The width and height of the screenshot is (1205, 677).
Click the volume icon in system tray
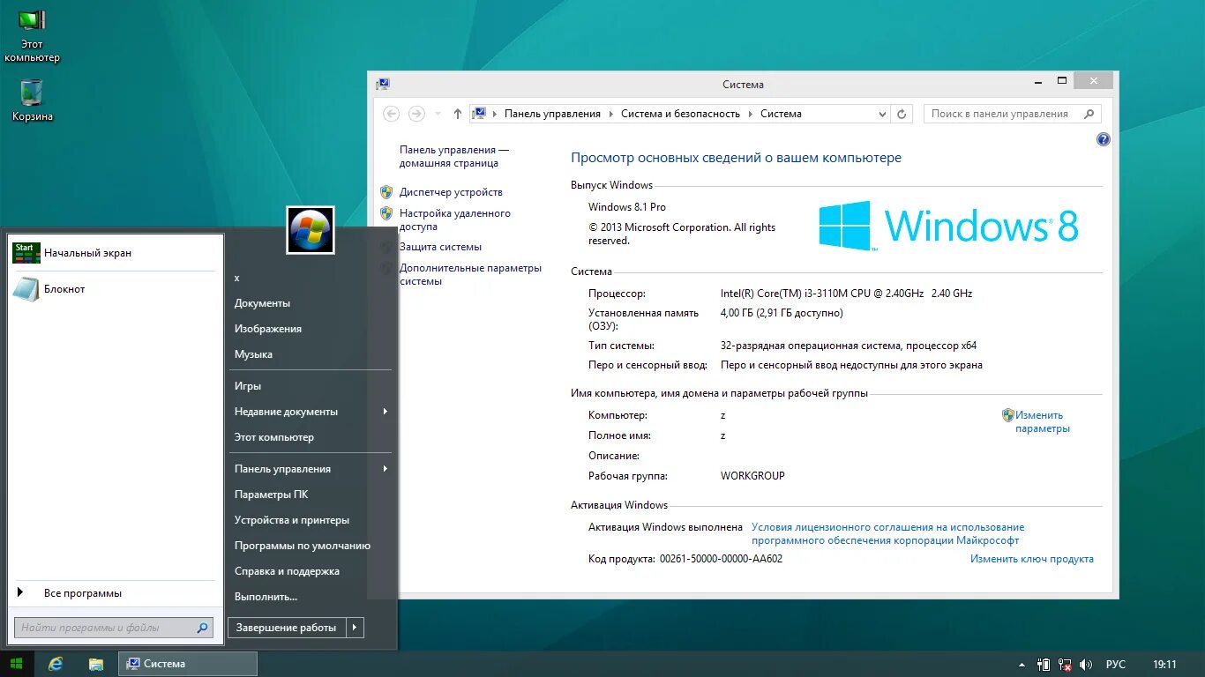coord(1086,665)
